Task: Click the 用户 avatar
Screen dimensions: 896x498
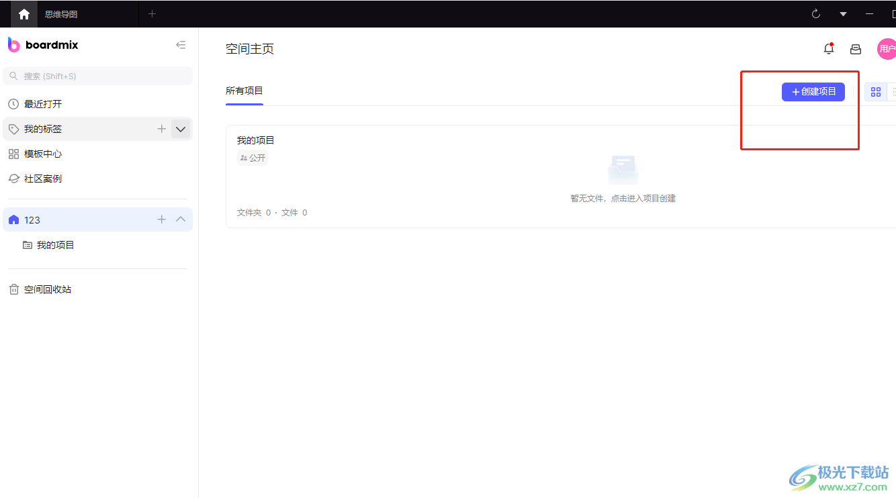Action: pos(887,49)
